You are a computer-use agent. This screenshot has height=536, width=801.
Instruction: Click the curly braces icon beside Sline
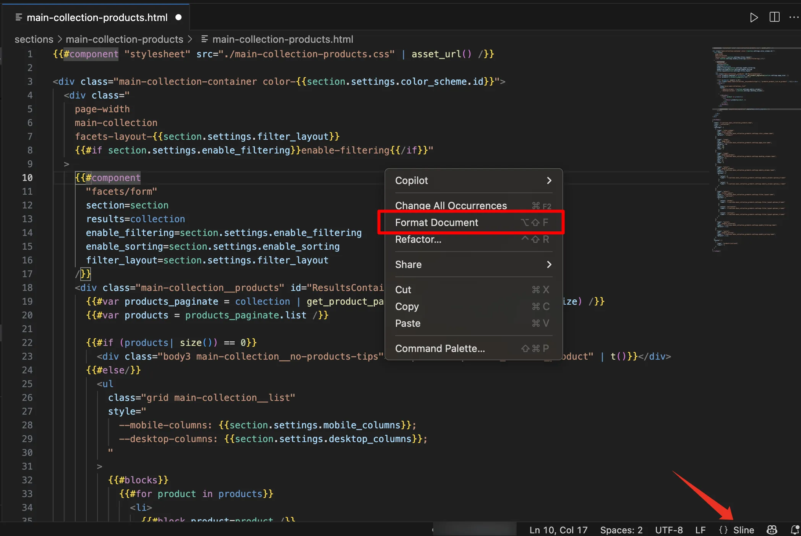pos(723,530)
